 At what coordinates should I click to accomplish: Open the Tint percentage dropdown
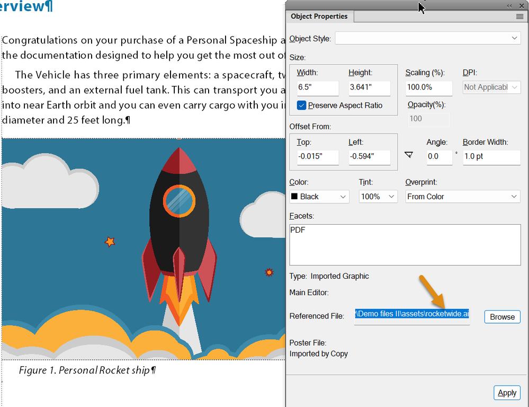pos(377,197)
